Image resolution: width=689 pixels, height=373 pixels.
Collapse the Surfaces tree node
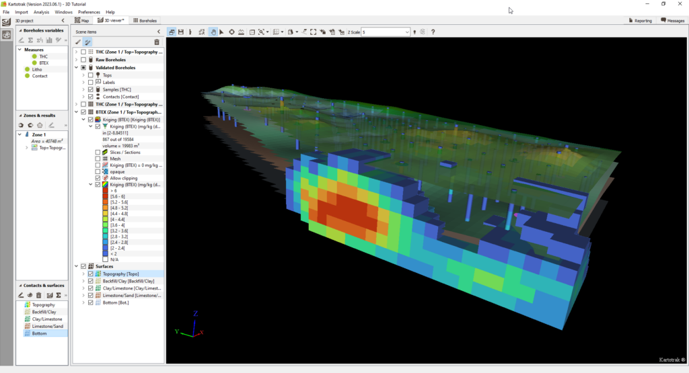click(77, 266)
